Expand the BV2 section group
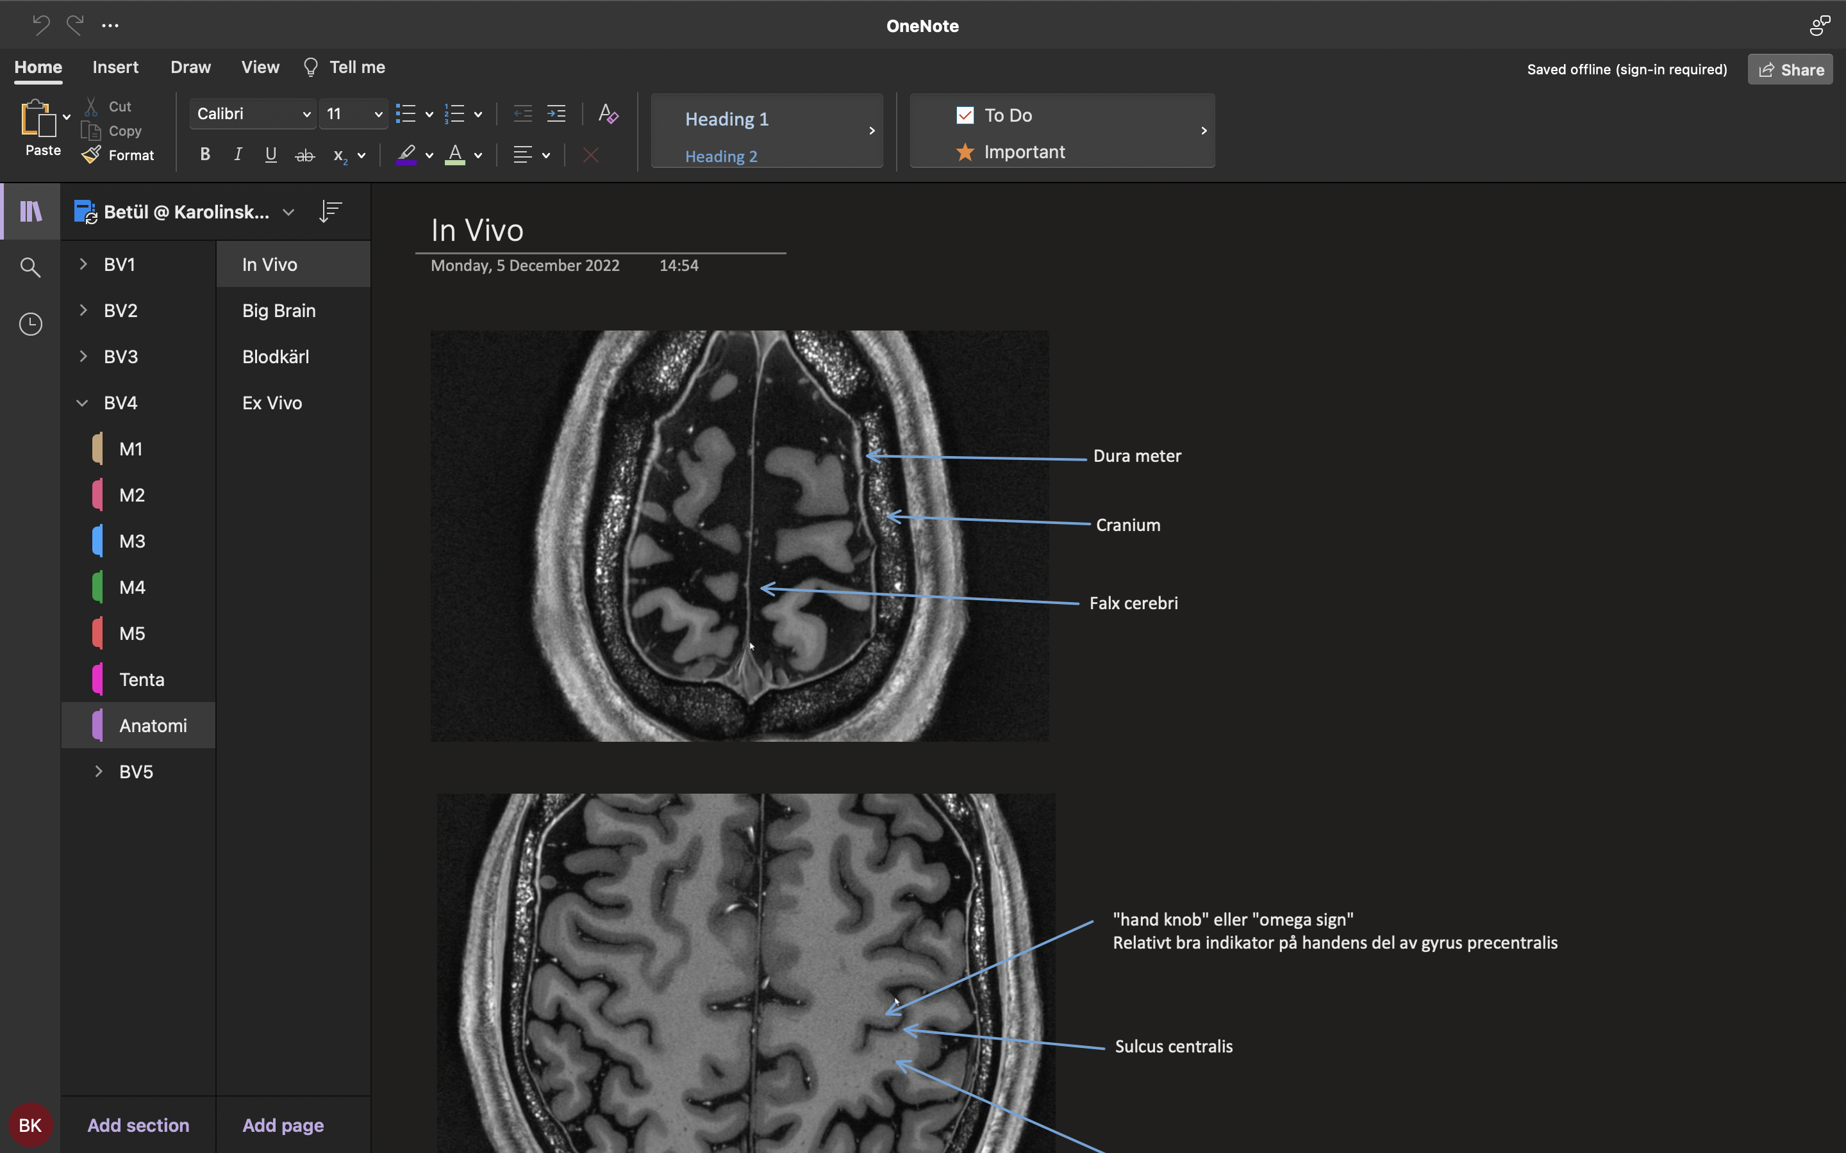 pos(83,309)
